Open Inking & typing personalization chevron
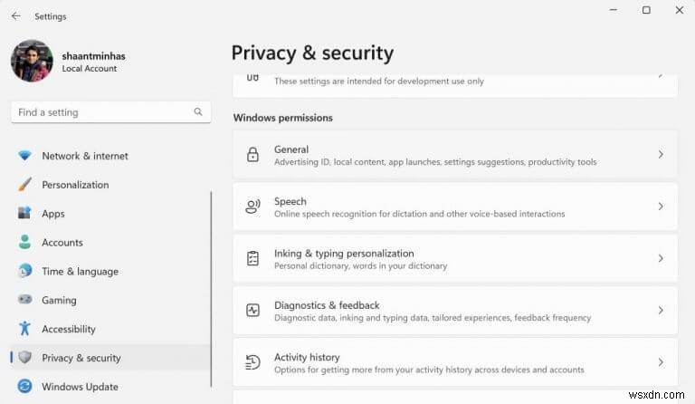The width and height of the screenshot is (695, 404). [x=661, y=258]
